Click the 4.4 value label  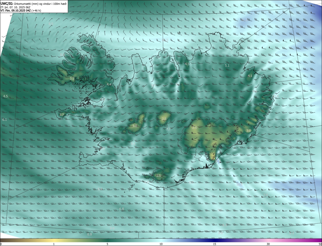[109, 84]
